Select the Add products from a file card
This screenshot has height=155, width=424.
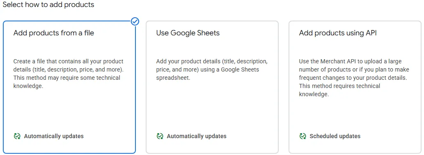click(x=69, y=87)
